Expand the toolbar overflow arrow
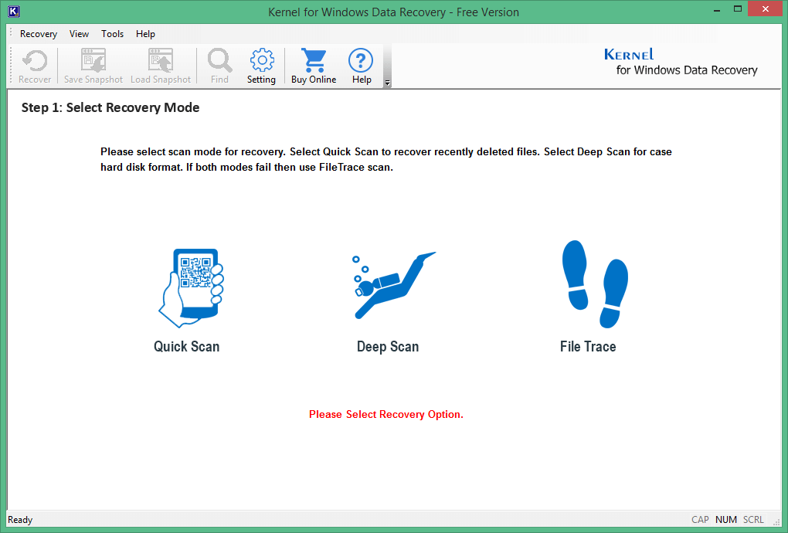 (x=387, y=83)
